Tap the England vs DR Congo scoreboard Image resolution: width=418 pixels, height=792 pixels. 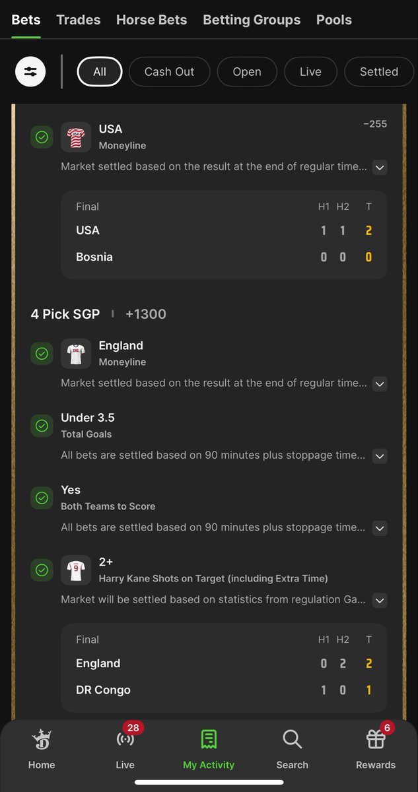224,668
